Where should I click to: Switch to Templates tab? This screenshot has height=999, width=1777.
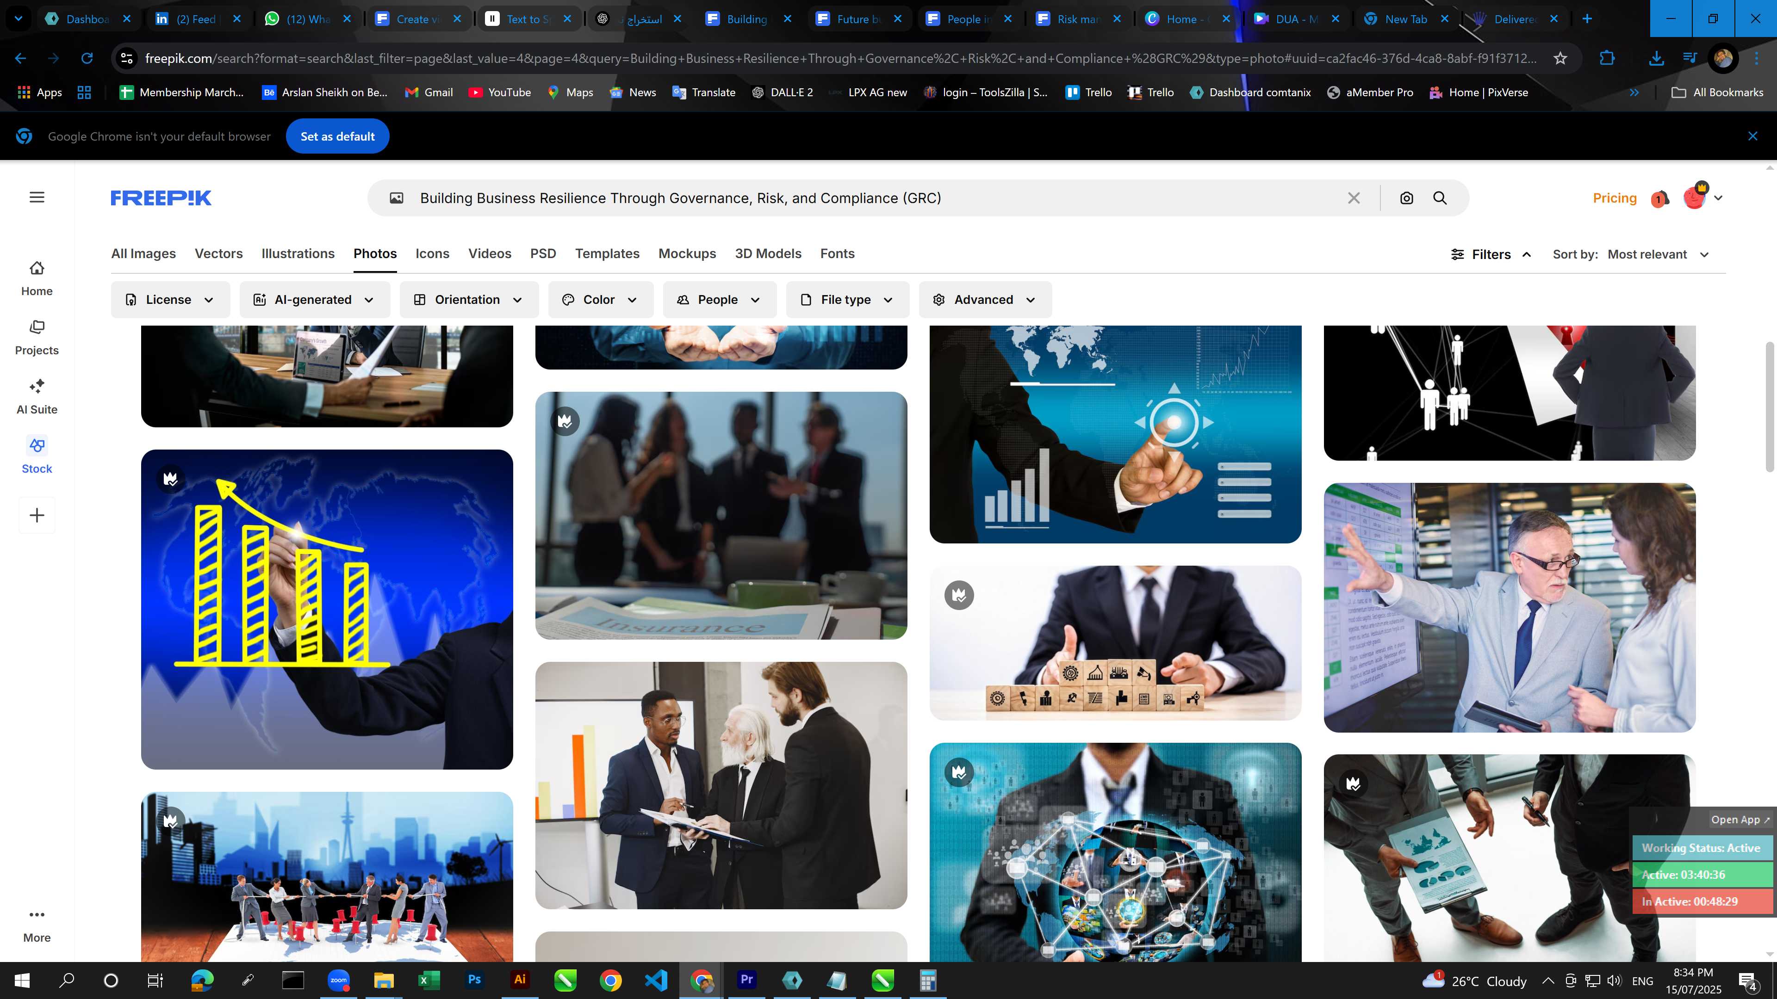coord(607,254)
